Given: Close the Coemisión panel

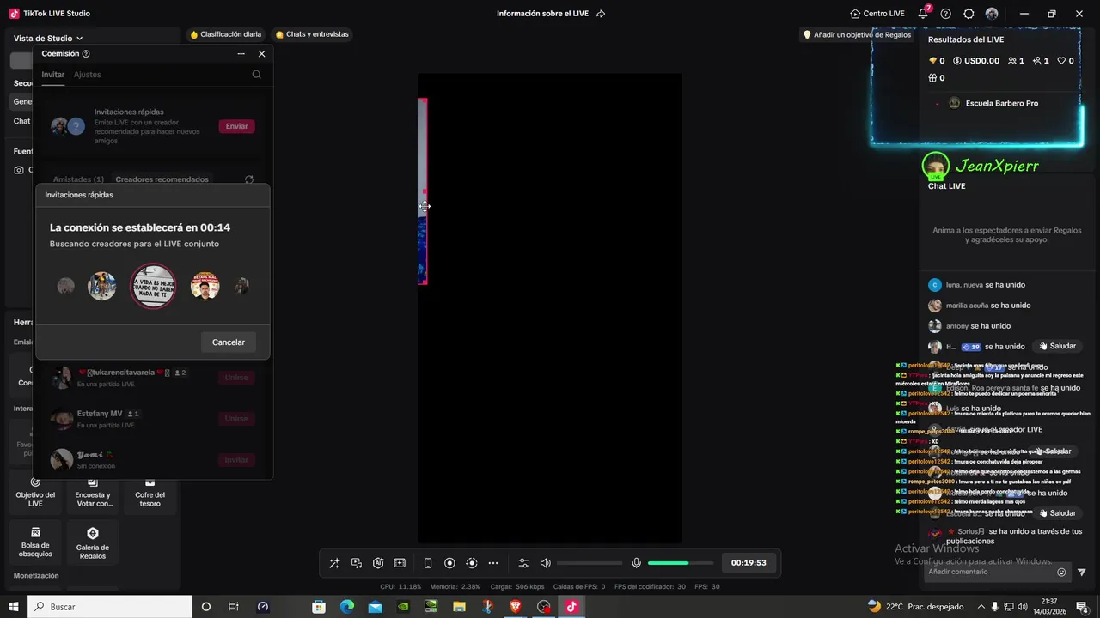Looking at the screenshot, I should [x=262, y=54].
